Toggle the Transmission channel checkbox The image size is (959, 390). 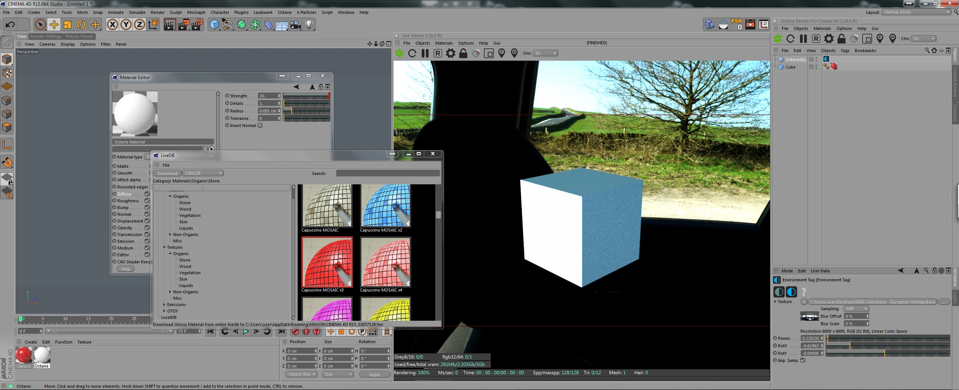(x=147, y=235)
